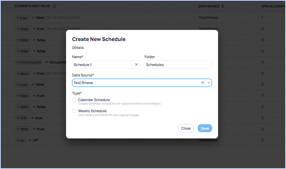Click the Calendar Schedule option label
The image size is (286, 169).
(x=94, y=100)
